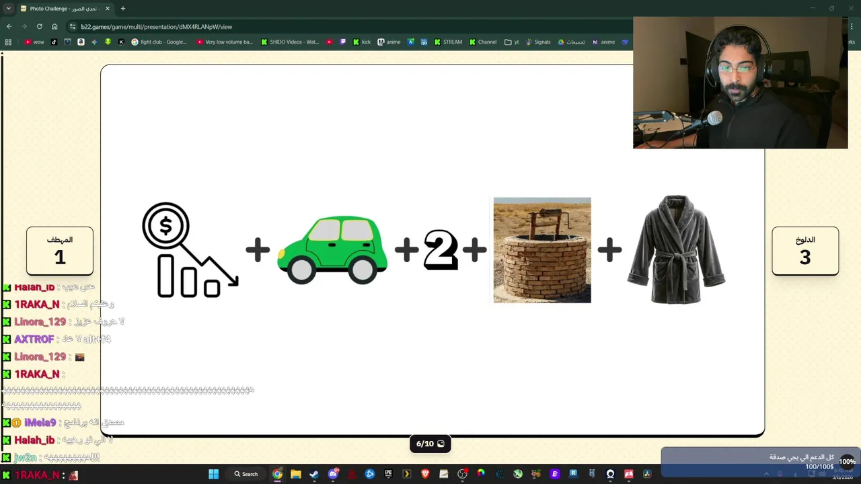
Task: Open the Amazon bookmark icon
Action: click(81, 42)
